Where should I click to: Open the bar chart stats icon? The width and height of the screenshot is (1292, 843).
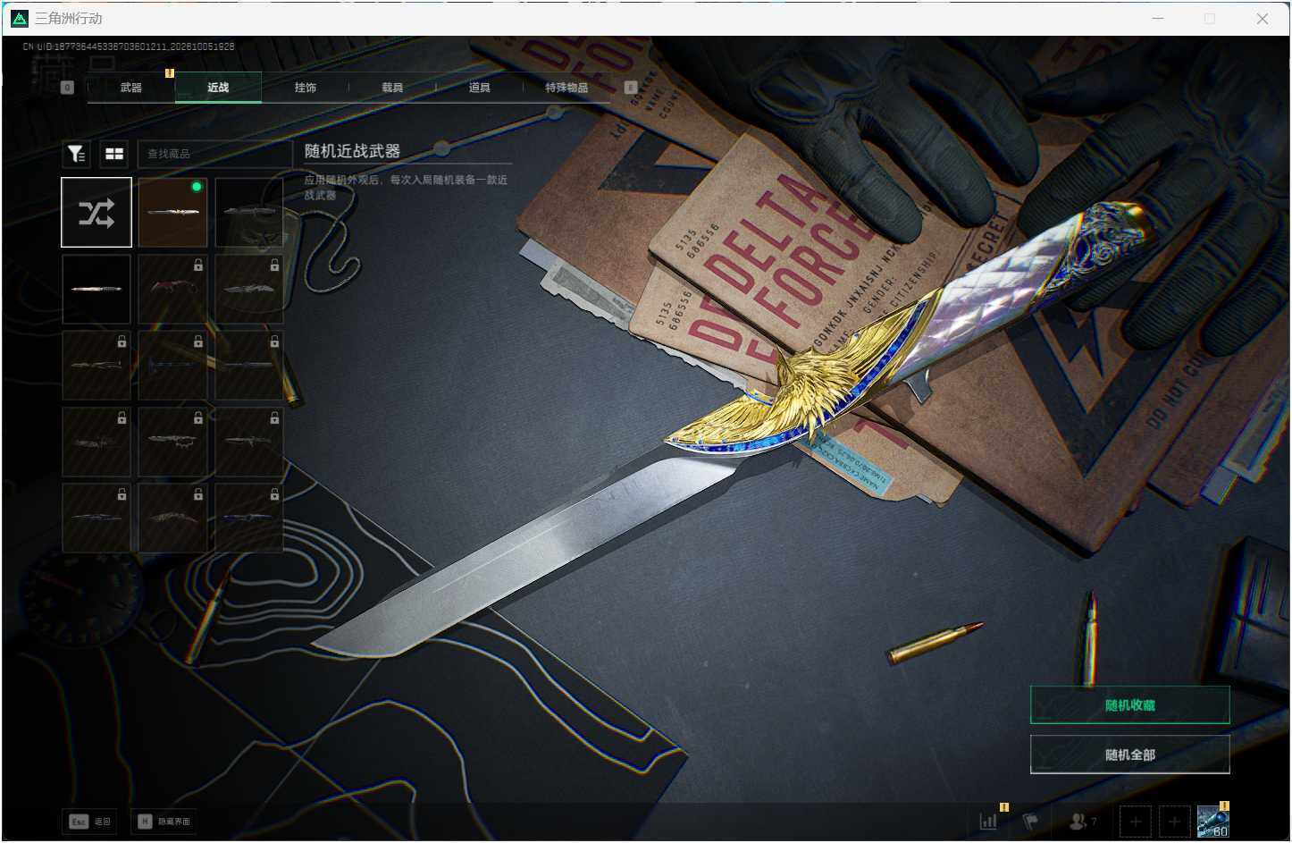(x=988, y=821)
